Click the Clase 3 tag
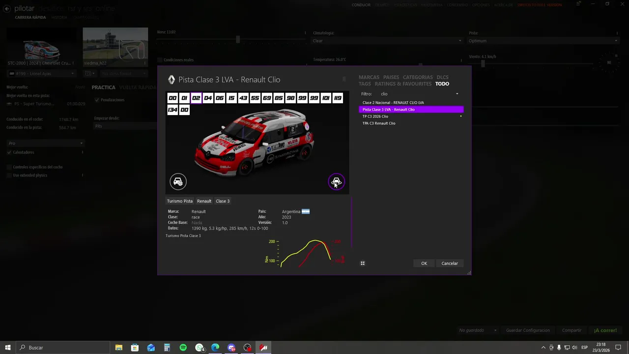629x354 pixels. 223,201
